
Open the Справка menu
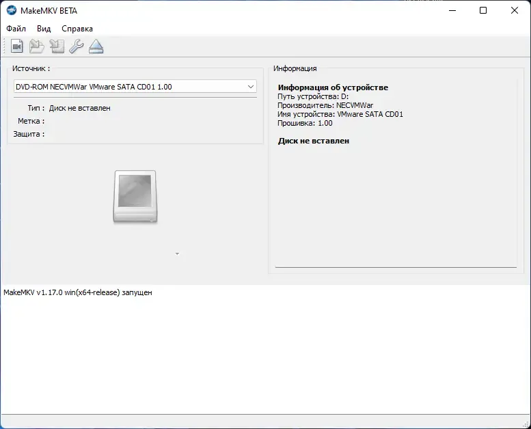coord(77,29)
